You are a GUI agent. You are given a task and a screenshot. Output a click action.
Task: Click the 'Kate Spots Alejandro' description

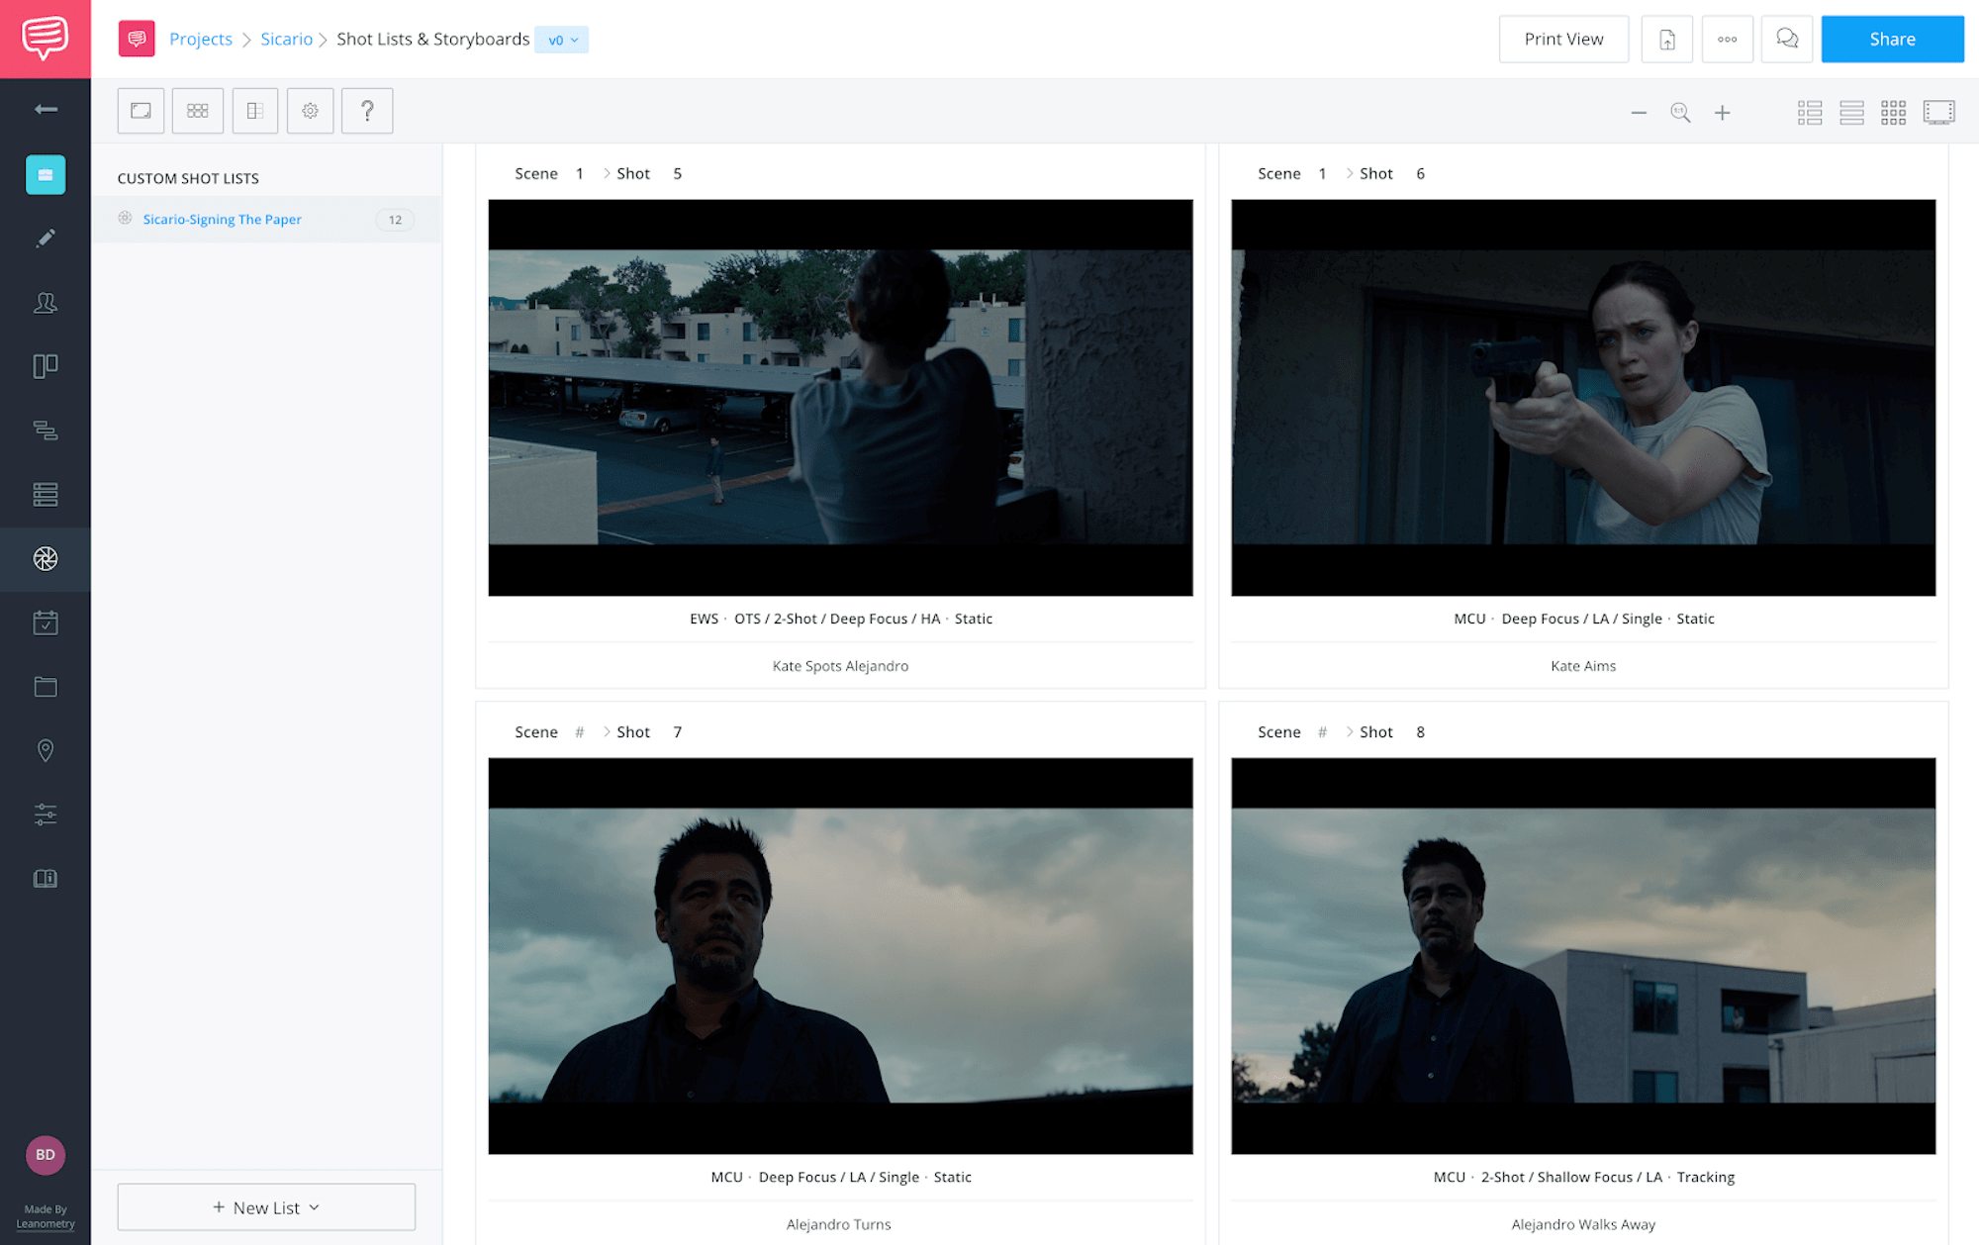click(x=840, y=666)
